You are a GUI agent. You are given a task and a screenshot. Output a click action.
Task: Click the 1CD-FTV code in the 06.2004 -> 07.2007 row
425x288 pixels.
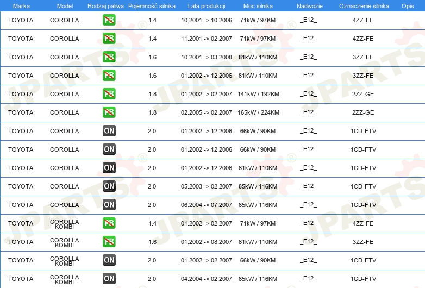coord(363,205)
